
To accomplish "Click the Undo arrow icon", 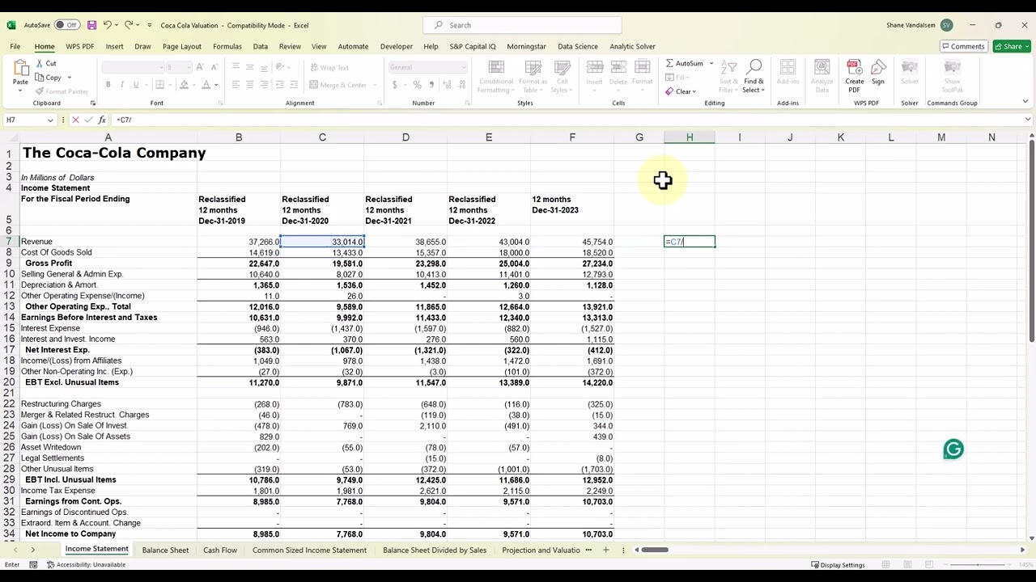I will (x=108, y=25).
